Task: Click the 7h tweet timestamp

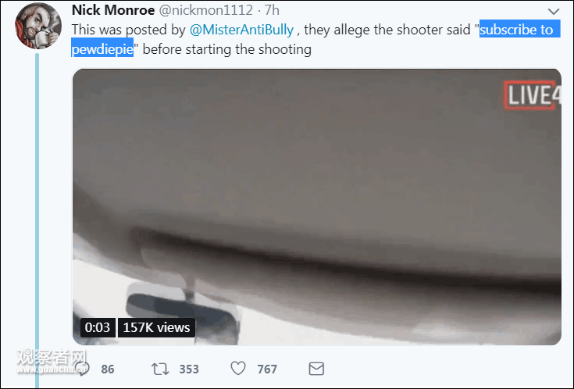Action: tap(273, 11)
